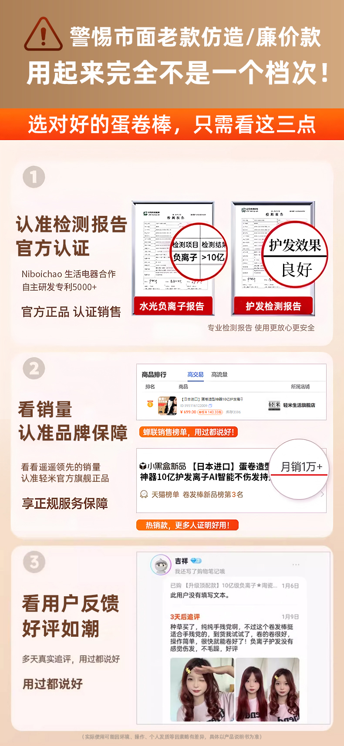The image size is (344, 746).
Task: Click the 天猫榜单 ribbon badge icon
Action: [x=144, y=494]
